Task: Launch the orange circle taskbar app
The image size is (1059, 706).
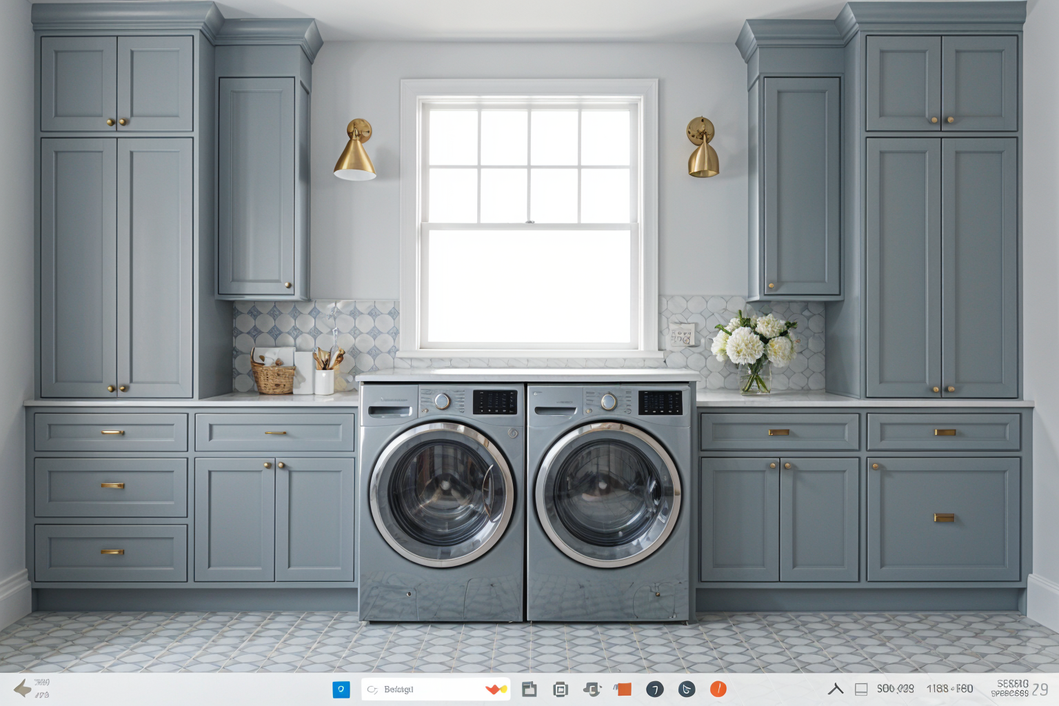Action: (718, 689)
